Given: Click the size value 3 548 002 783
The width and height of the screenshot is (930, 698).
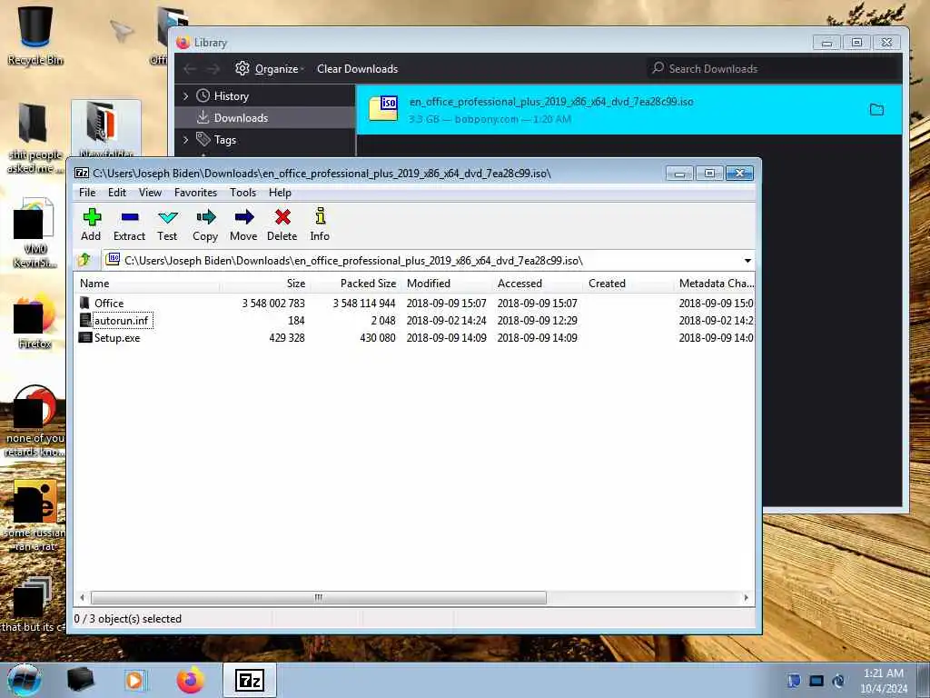Looking at the screenshot, I should click(x=273, y=304).
